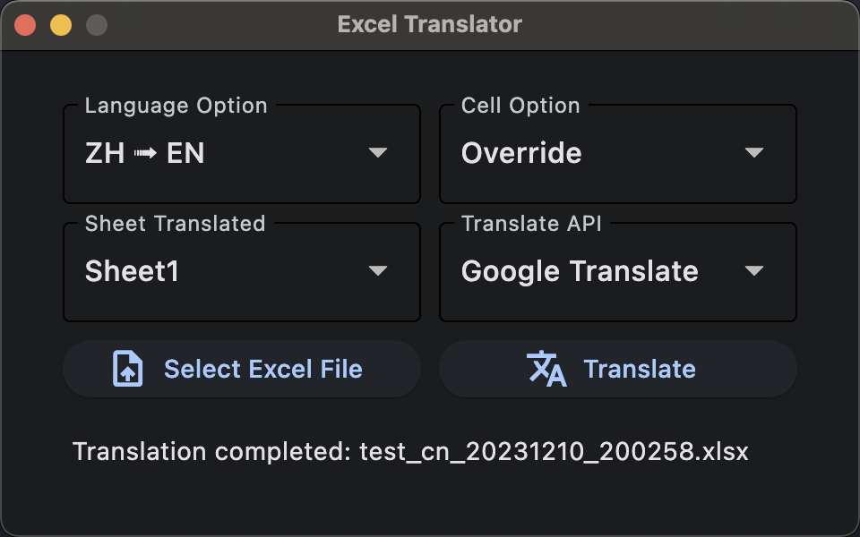Image resolution: width=860 pixels, height=537 pixels.
Task: Click the Excel Translator title bar text
Action: point(430,24)
